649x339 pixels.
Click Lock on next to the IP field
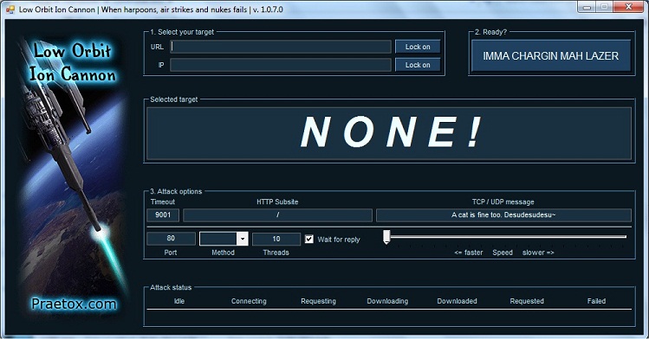(418, 65)
